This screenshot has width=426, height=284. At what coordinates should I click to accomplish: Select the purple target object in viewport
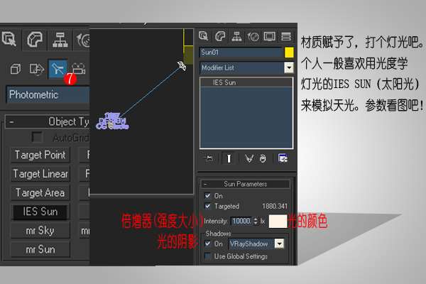(x=112, y=121)
